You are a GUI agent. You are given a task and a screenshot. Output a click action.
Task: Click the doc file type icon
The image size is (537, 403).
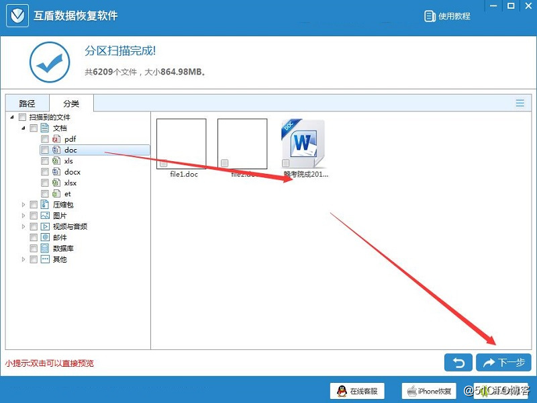(56, 150)
